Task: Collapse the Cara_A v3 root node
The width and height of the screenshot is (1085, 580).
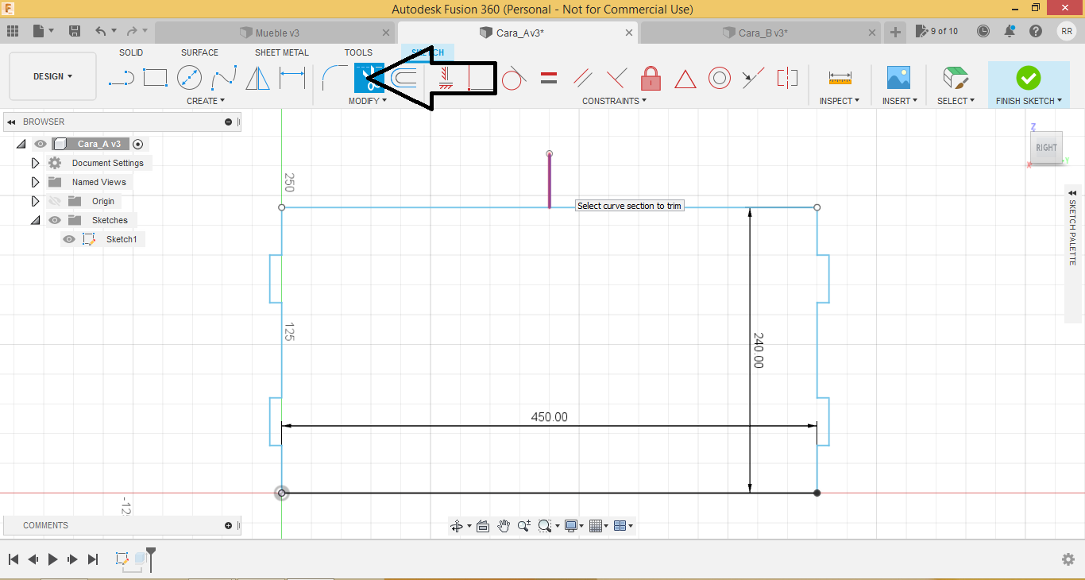Action: (21, 144)
